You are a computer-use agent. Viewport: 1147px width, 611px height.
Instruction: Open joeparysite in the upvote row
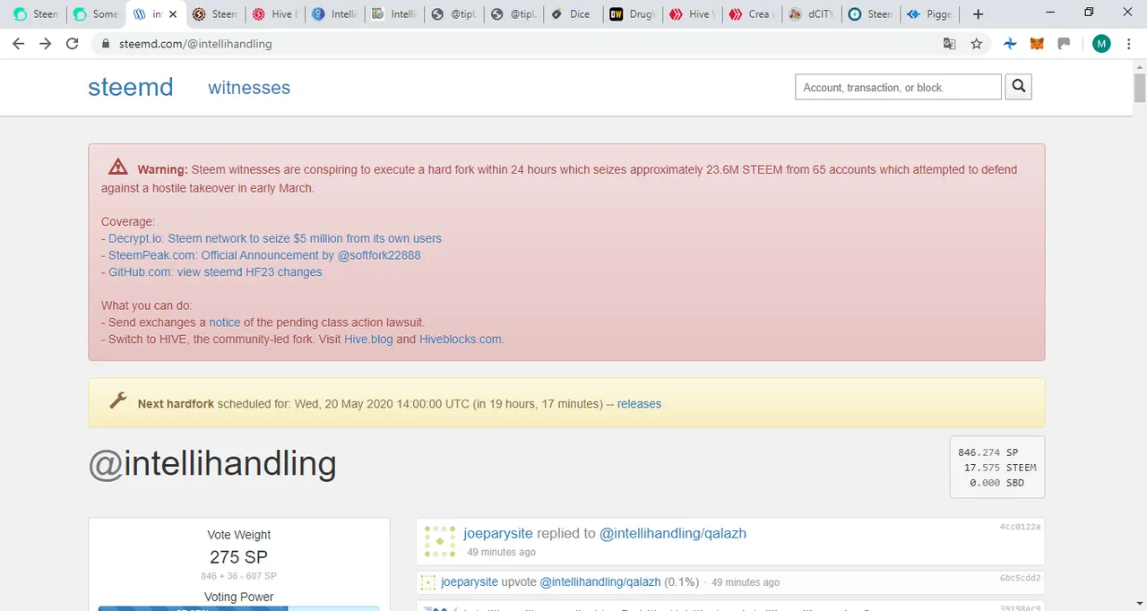pyautogui.click(x=470, y=581)
